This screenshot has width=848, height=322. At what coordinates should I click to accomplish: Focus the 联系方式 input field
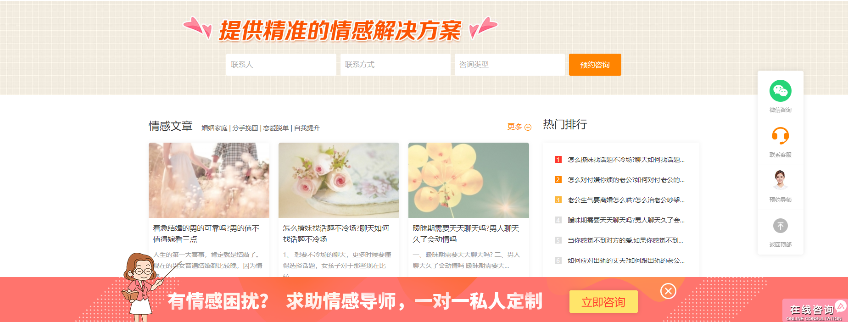click(x=396, y=65)
